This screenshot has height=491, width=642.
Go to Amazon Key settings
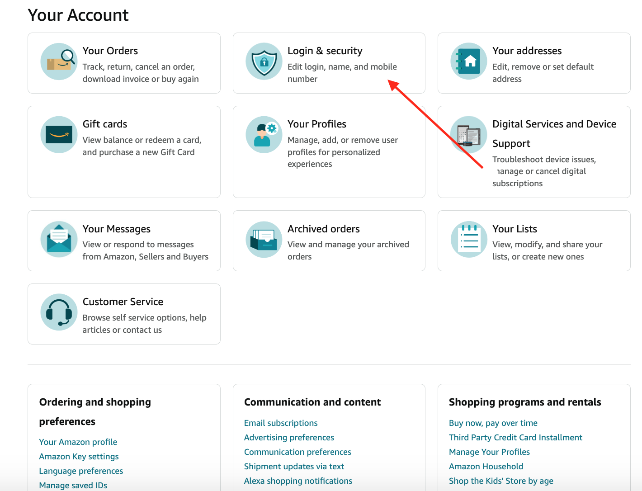(x=79, y=457)
